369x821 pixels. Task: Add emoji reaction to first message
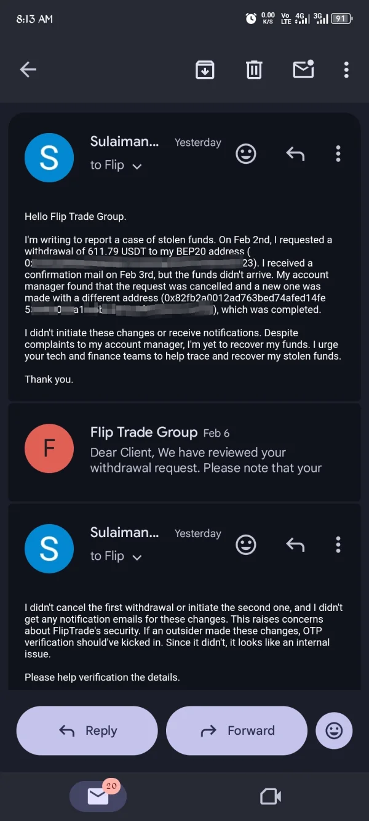pyautogui.click(x=246, y=153)
